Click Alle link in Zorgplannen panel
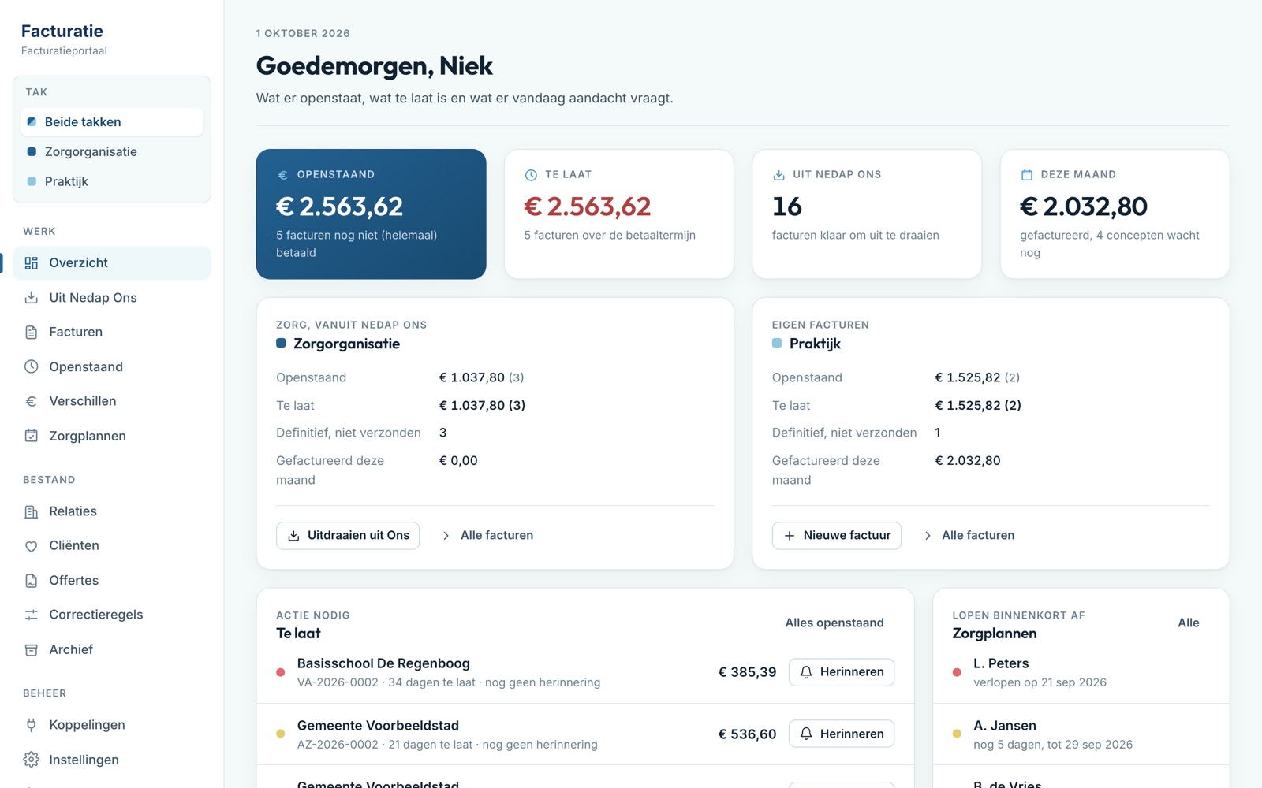The height and width of the screenshot is (788, 1262). (1189, 623)
